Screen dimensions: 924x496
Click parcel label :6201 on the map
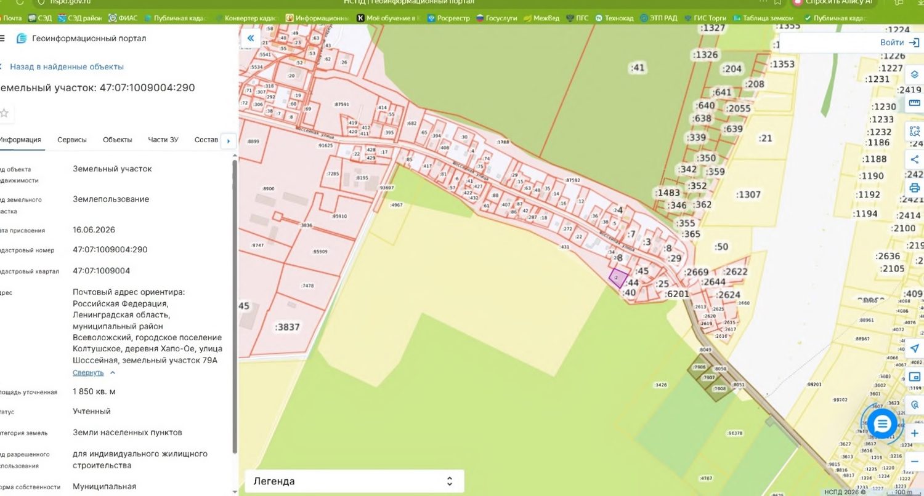[x=678, y=294]
